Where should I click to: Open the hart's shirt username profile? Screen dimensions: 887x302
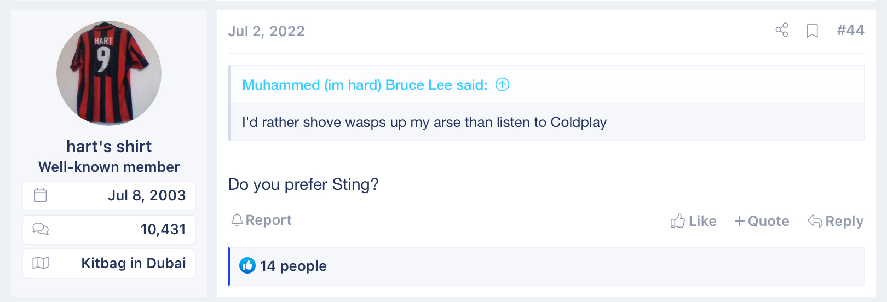click(109, 147)
